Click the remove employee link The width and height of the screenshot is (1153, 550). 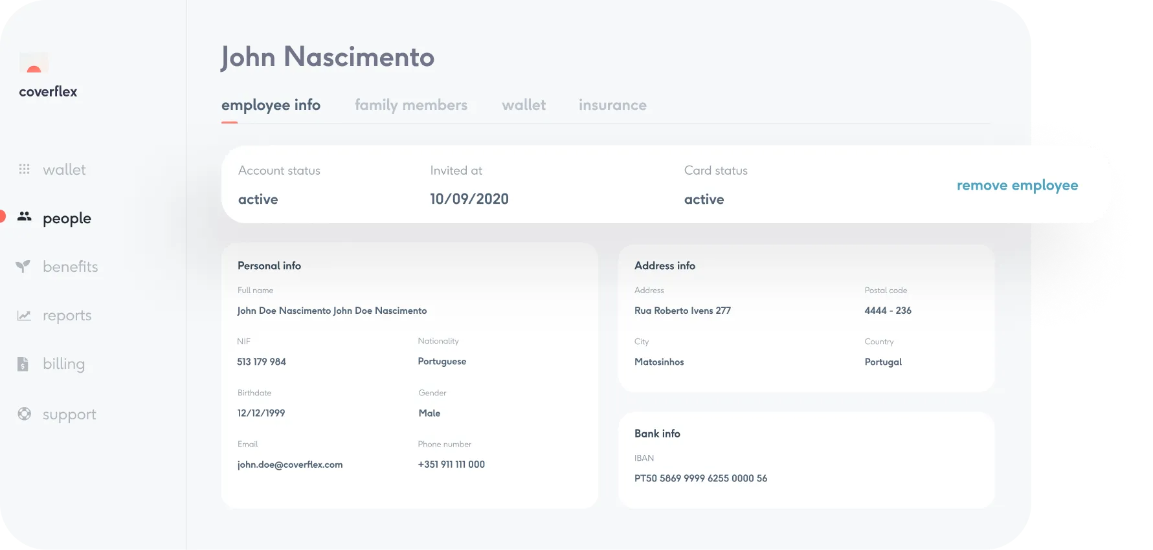pos(1017,186)
